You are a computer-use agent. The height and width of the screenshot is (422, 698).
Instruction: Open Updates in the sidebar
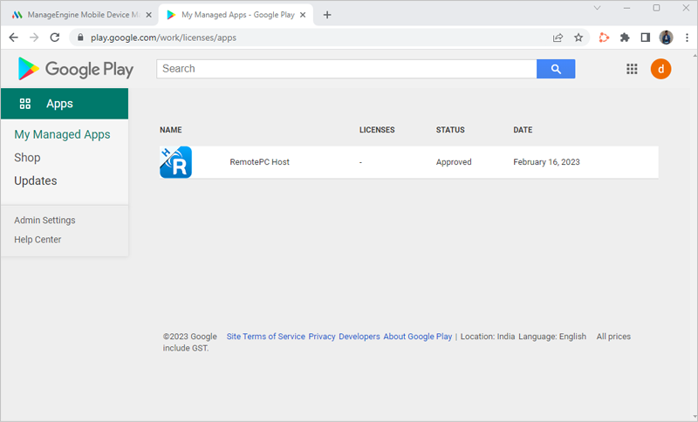coord(36,181)
